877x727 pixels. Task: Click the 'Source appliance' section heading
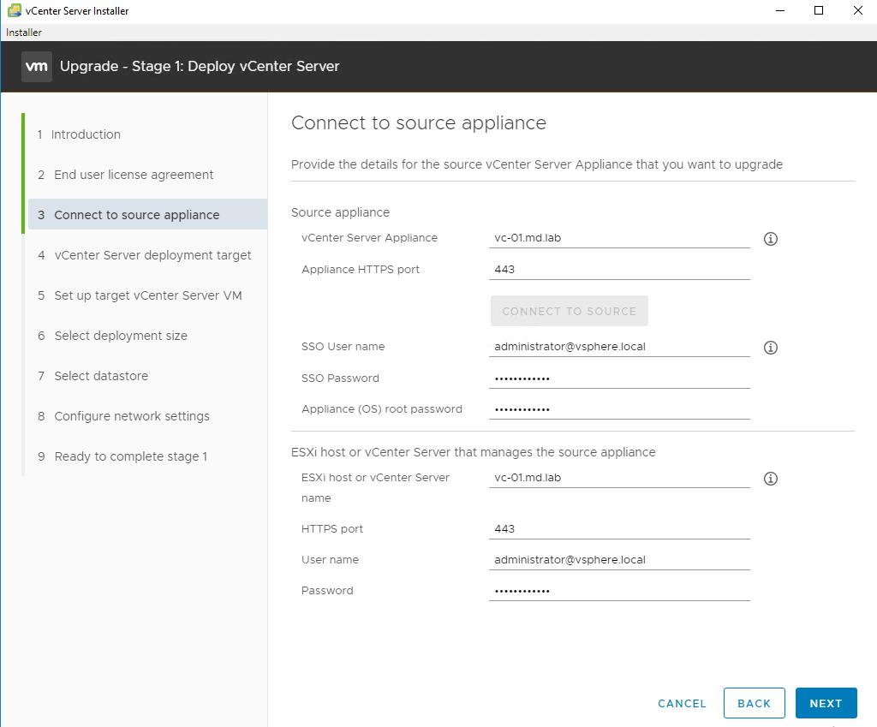click(340, 212)
